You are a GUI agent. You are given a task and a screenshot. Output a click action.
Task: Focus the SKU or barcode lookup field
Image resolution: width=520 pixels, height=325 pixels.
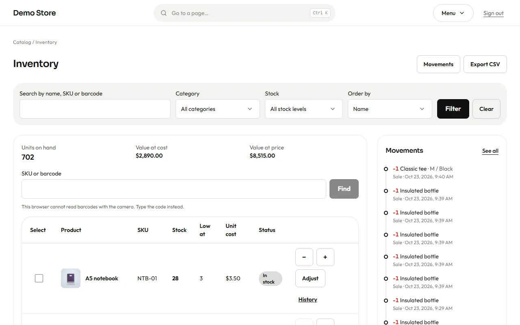click(x=174, y=189)
